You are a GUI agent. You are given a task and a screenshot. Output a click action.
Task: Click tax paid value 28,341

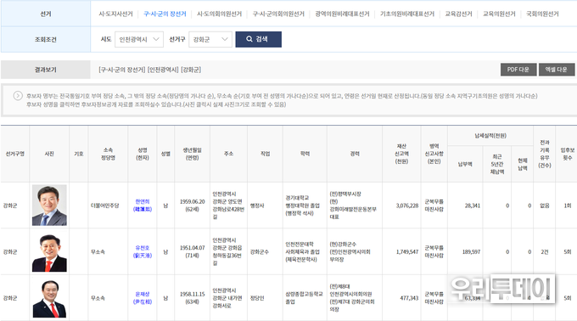point(473,206)
